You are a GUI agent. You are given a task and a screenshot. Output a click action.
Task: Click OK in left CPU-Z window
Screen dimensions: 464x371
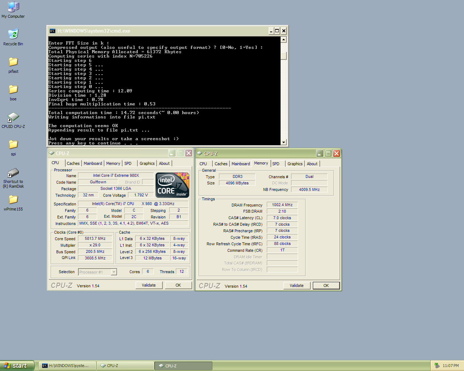coord(178,285)
